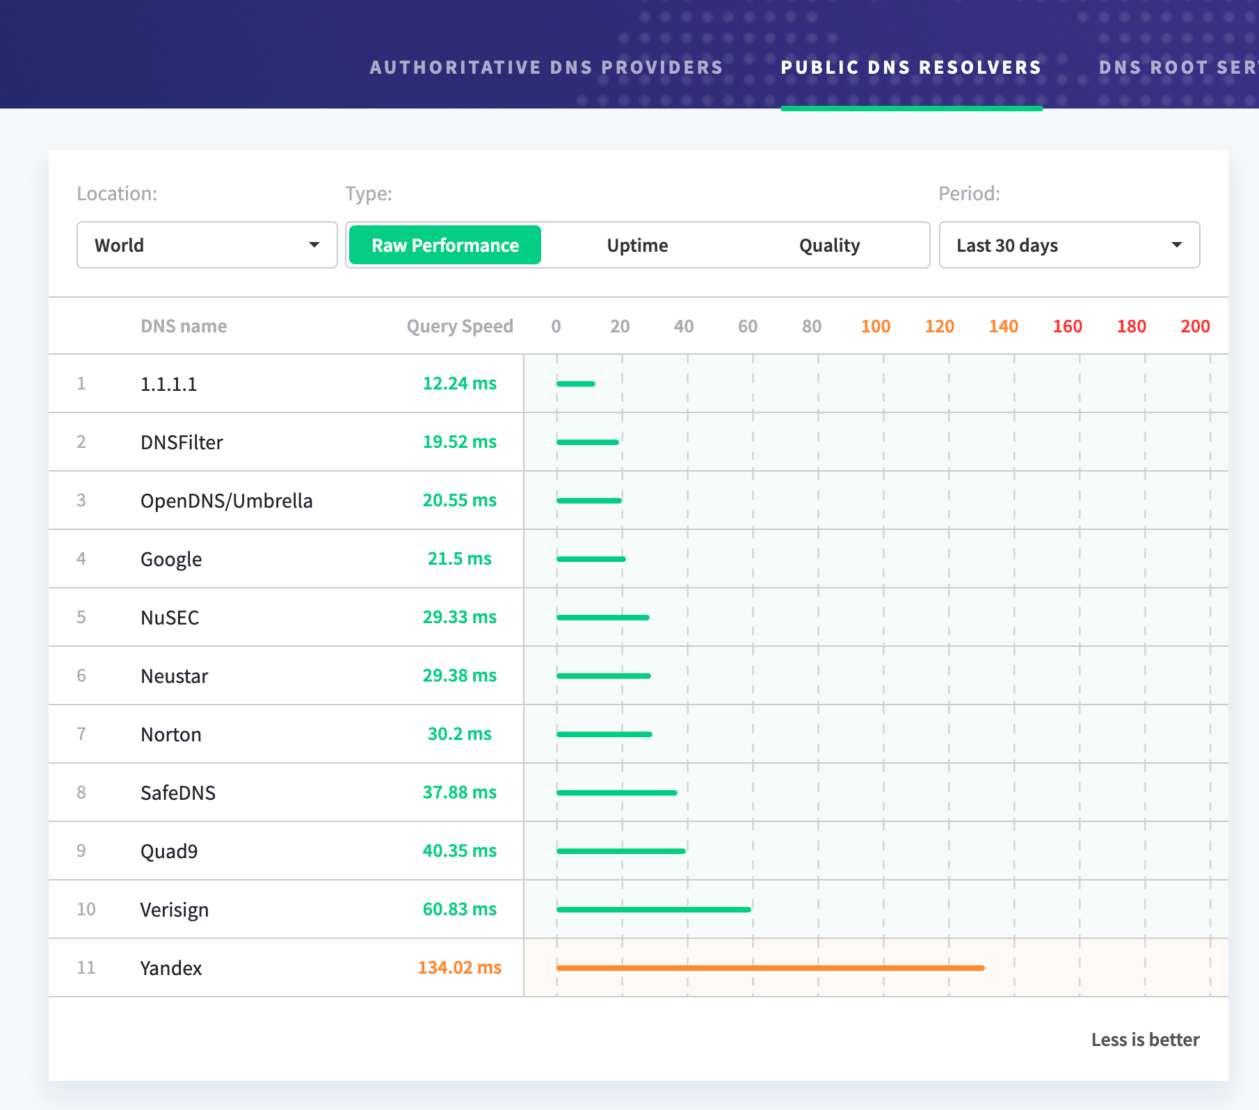Click the 12.24 ms query speed value
The height and width of the screenshot is (1110, 1259).
click(x=460, y=383)
